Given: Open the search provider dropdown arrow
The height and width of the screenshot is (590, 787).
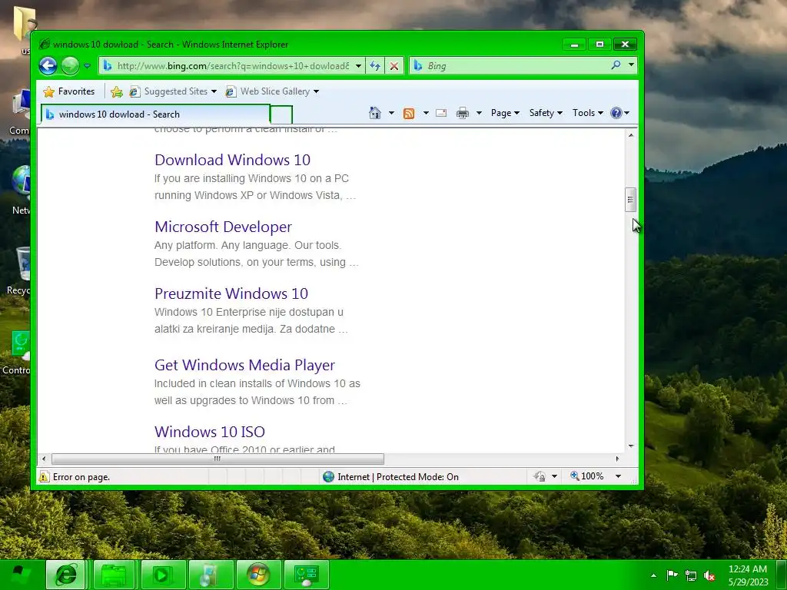Looking at the screenshot, I should [x=632, y=65].
